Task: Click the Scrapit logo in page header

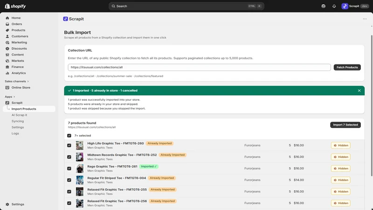Action: 65,19
